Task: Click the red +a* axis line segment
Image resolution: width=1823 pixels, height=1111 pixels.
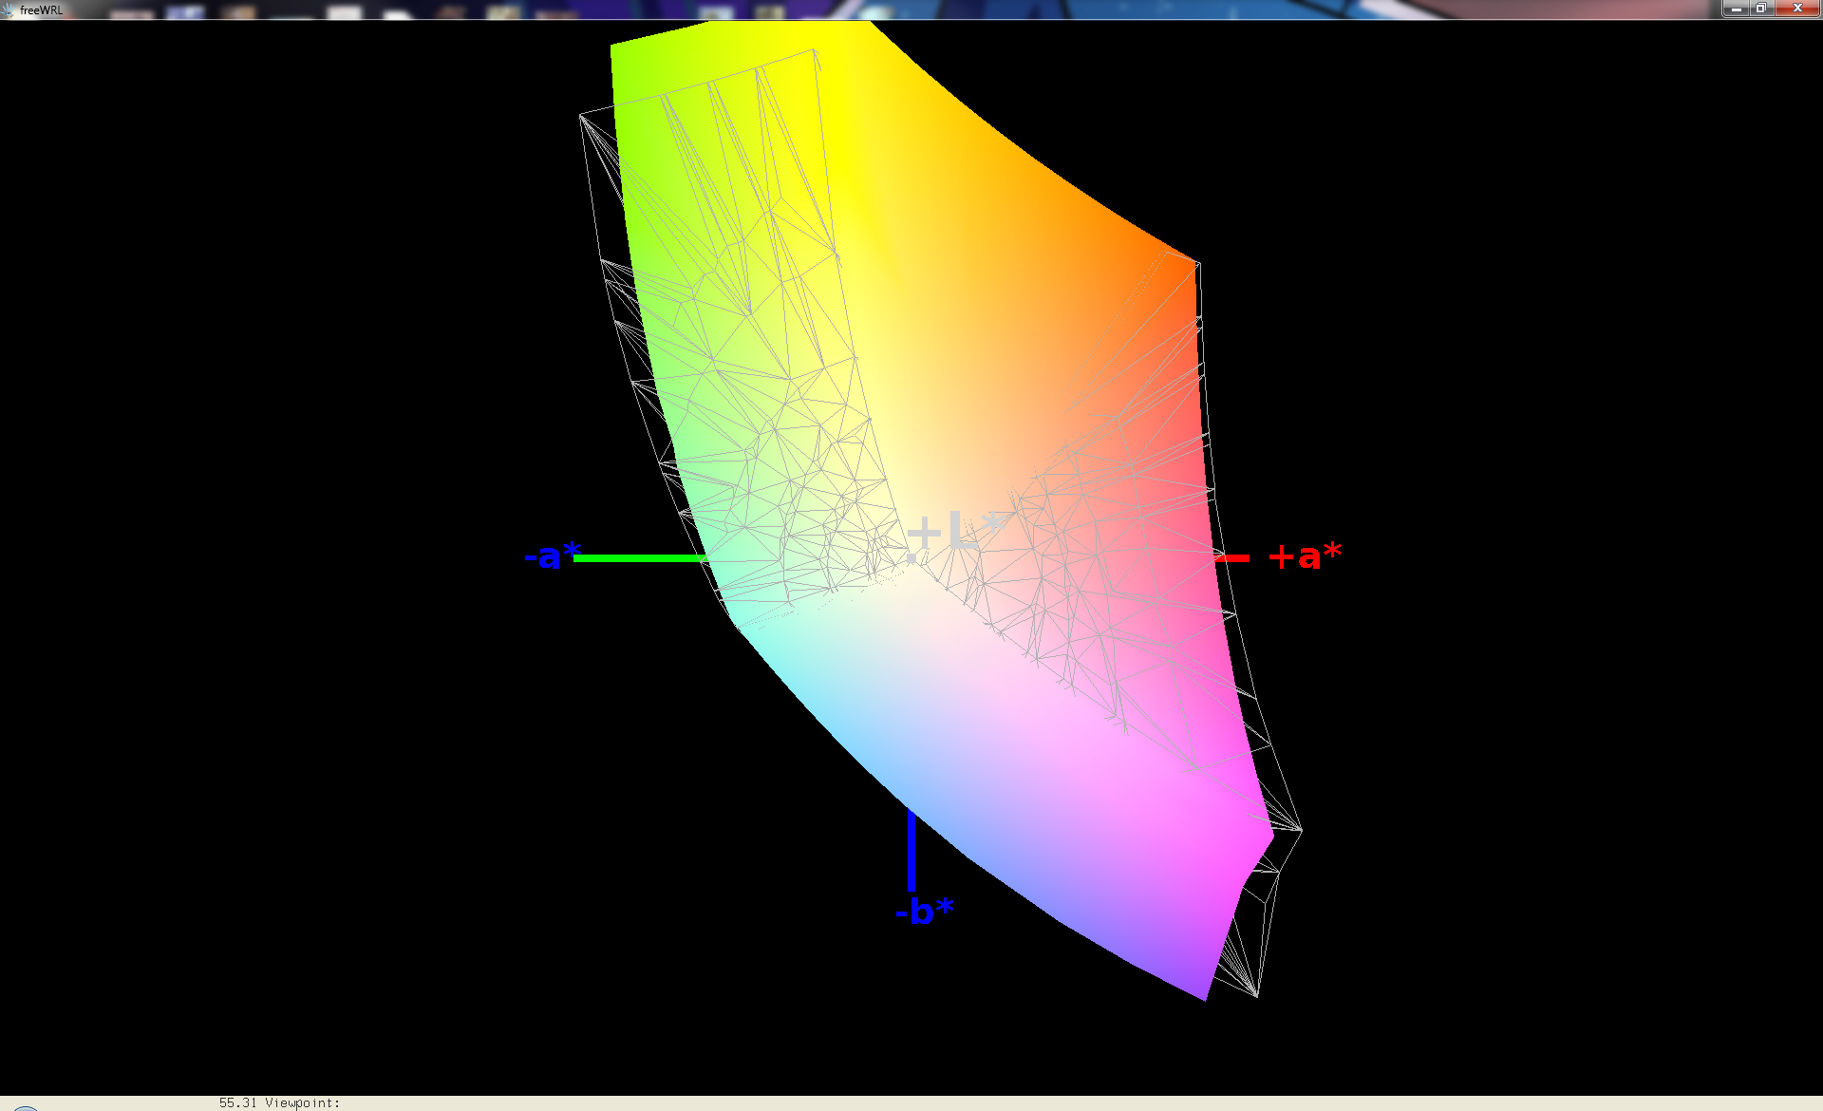Action: pos(1232,558)
